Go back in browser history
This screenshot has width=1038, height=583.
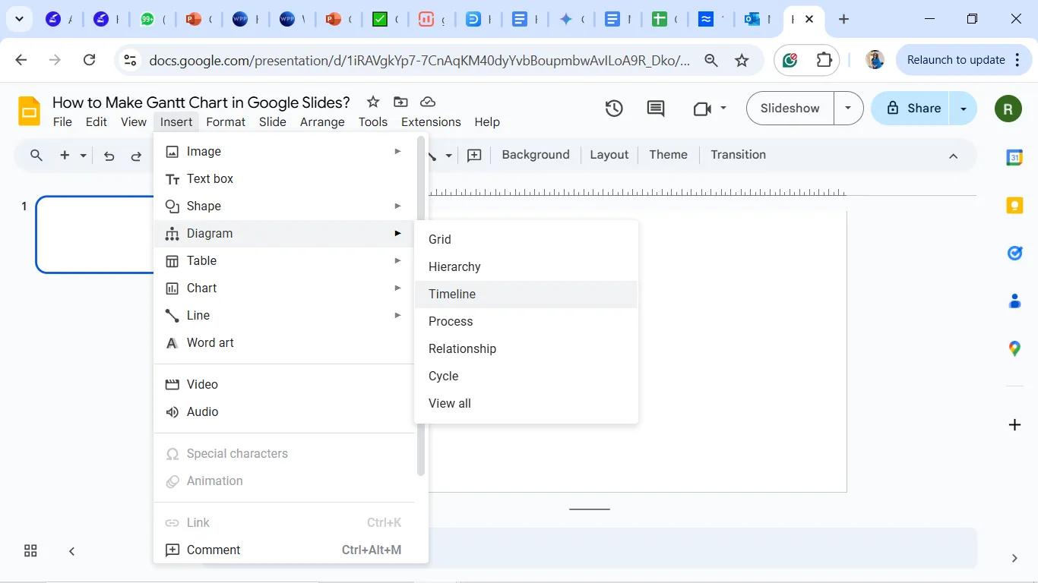21,60
